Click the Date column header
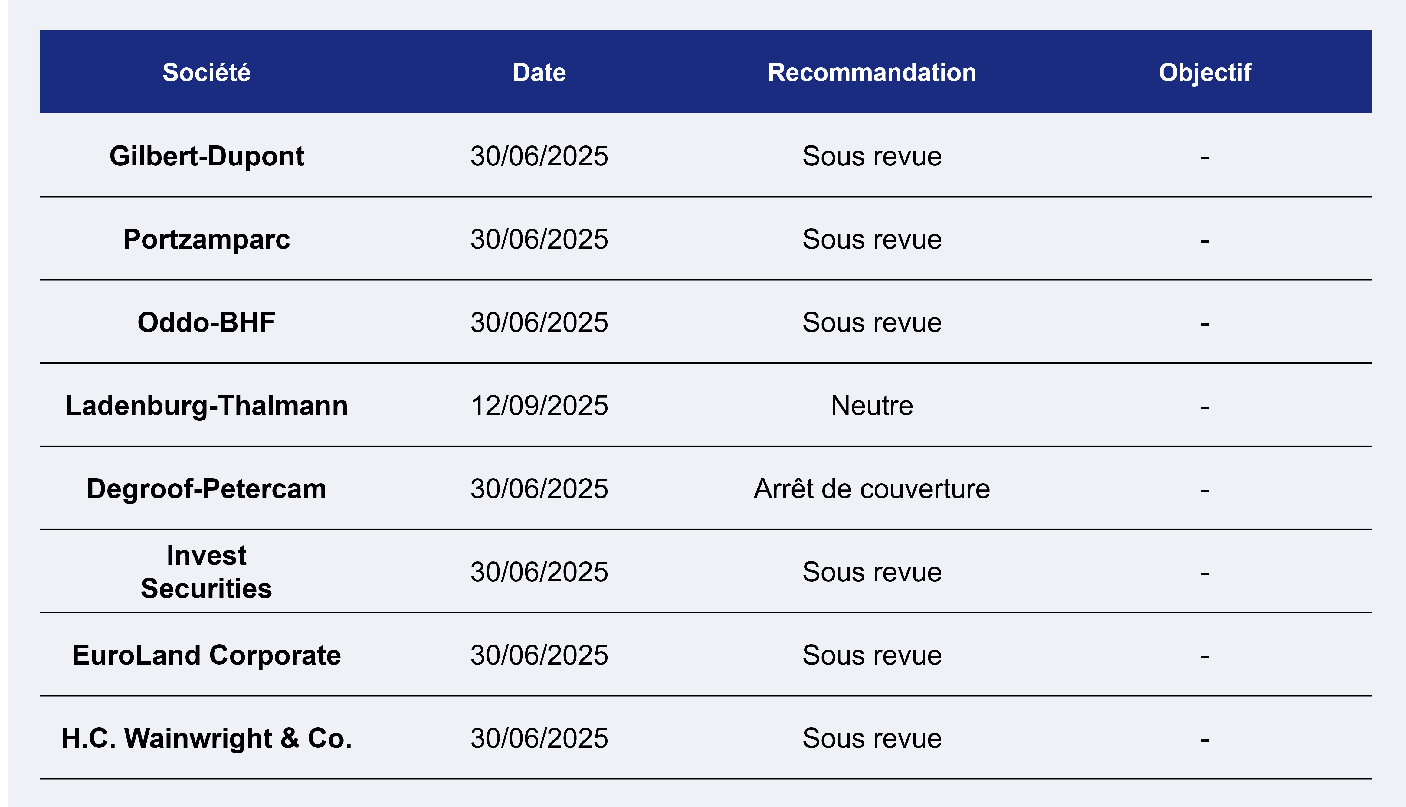 tap(539, 73)
